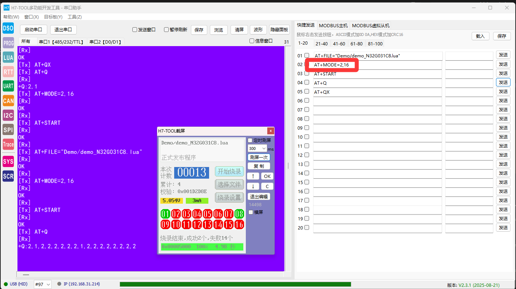The height and width of the screenshot is (289, 516).
Task: Open the 窗口(X) menu
Action: [x=32, y=17]
